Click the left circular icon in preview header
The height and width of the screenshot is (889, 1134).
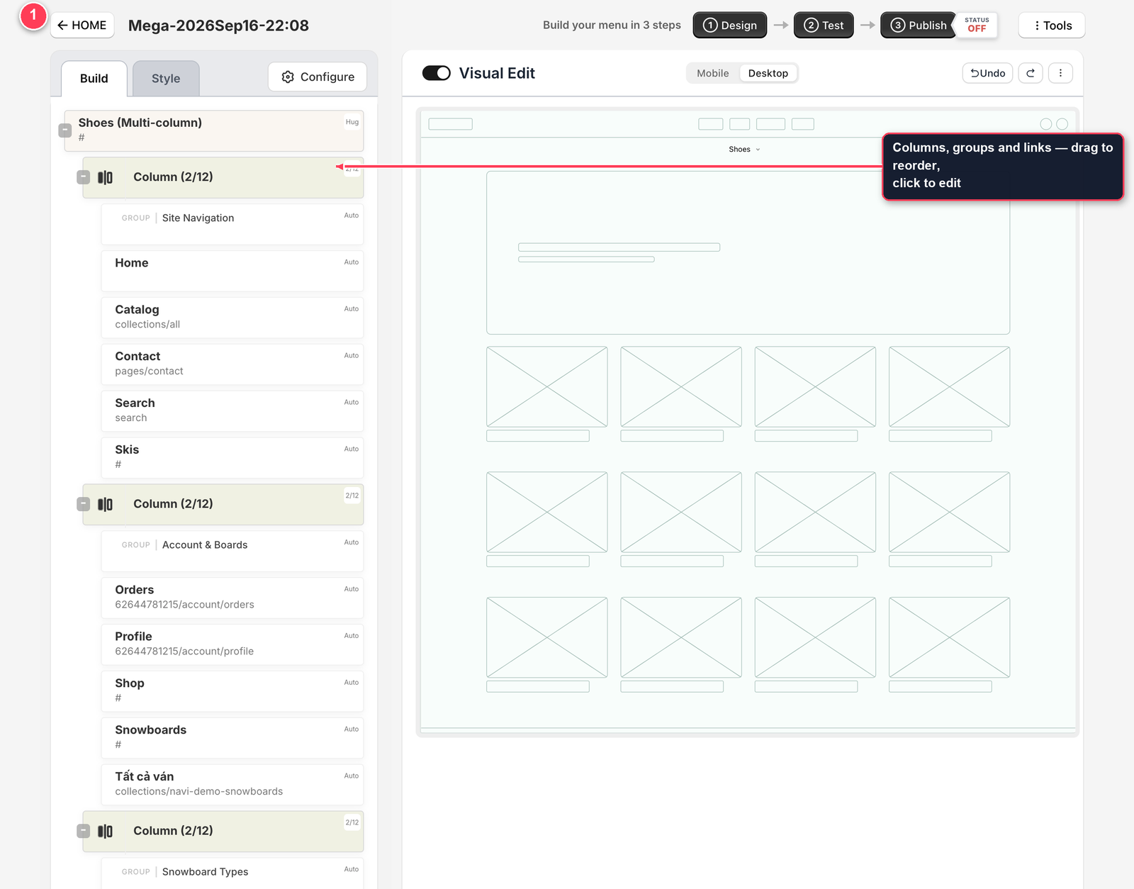(1045, 124)
